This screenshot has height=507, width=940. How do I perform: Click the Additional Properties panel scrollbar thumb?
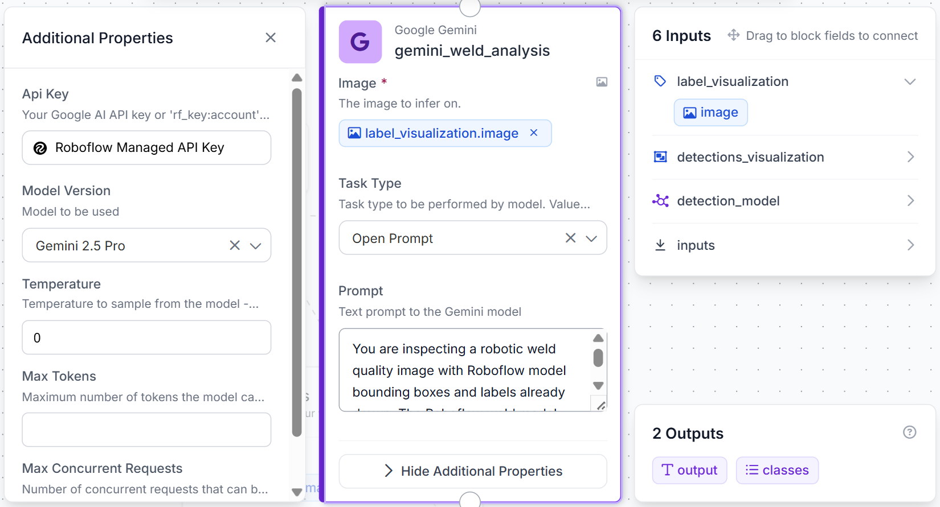click(297, 262)
